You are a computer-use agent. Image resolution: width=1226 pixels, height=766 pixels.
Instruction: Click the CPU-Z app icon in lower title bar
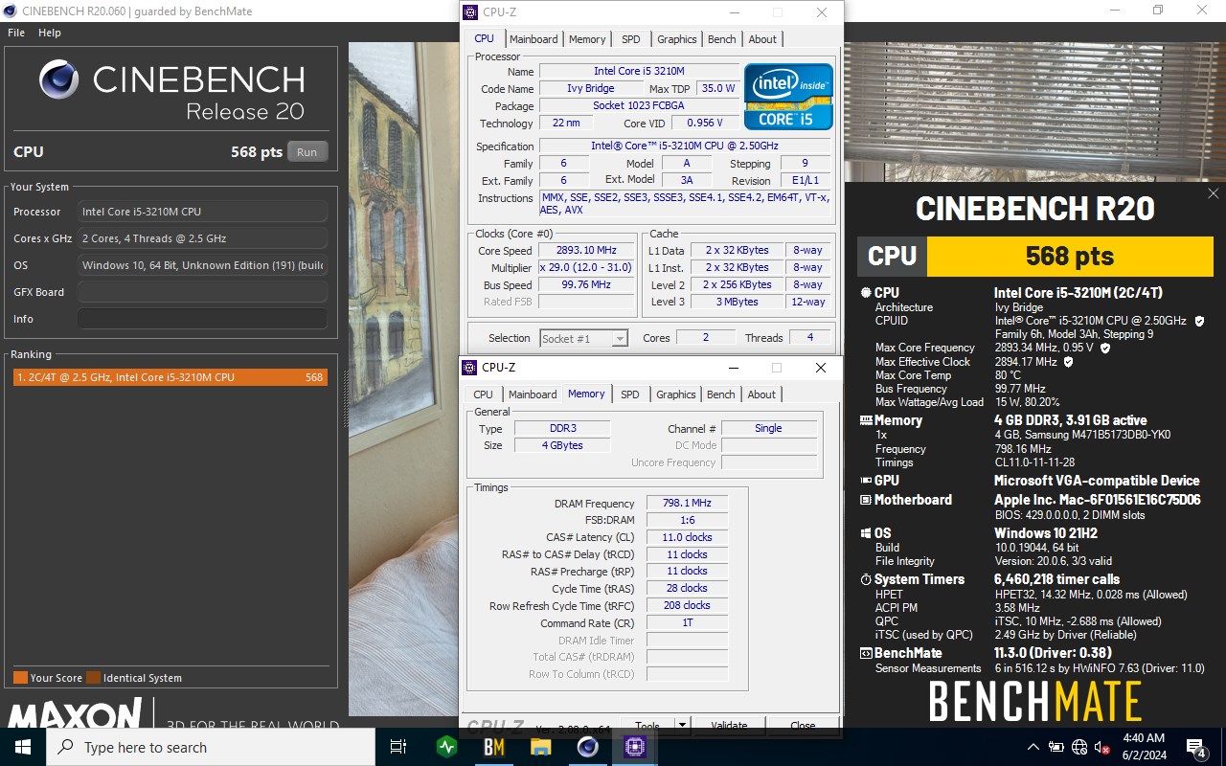tap(469, 368)
